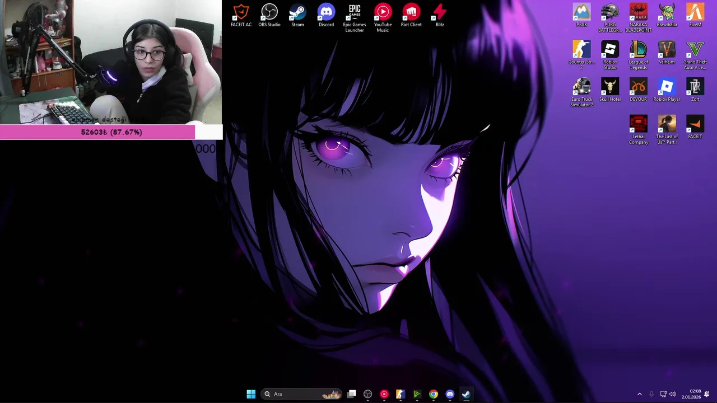The height and width of the screenshot is (403, 717).
Task: Open Discord from the taskbar
Action: (x=450, y=394)
